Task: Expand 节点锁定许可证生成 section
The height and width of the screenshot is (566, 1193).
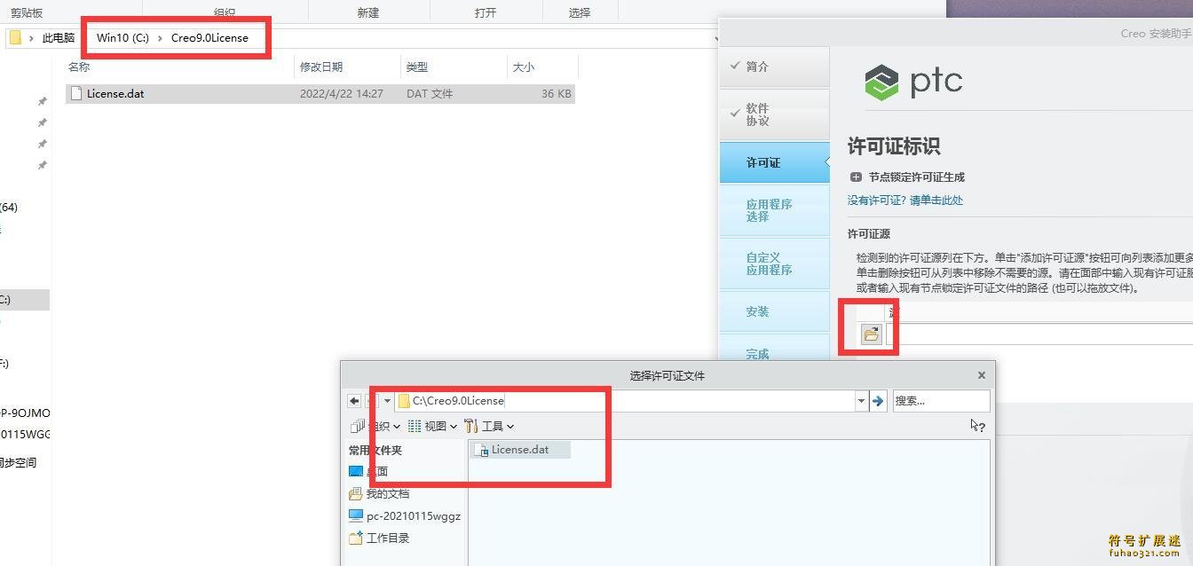Action: coord(856,177)
